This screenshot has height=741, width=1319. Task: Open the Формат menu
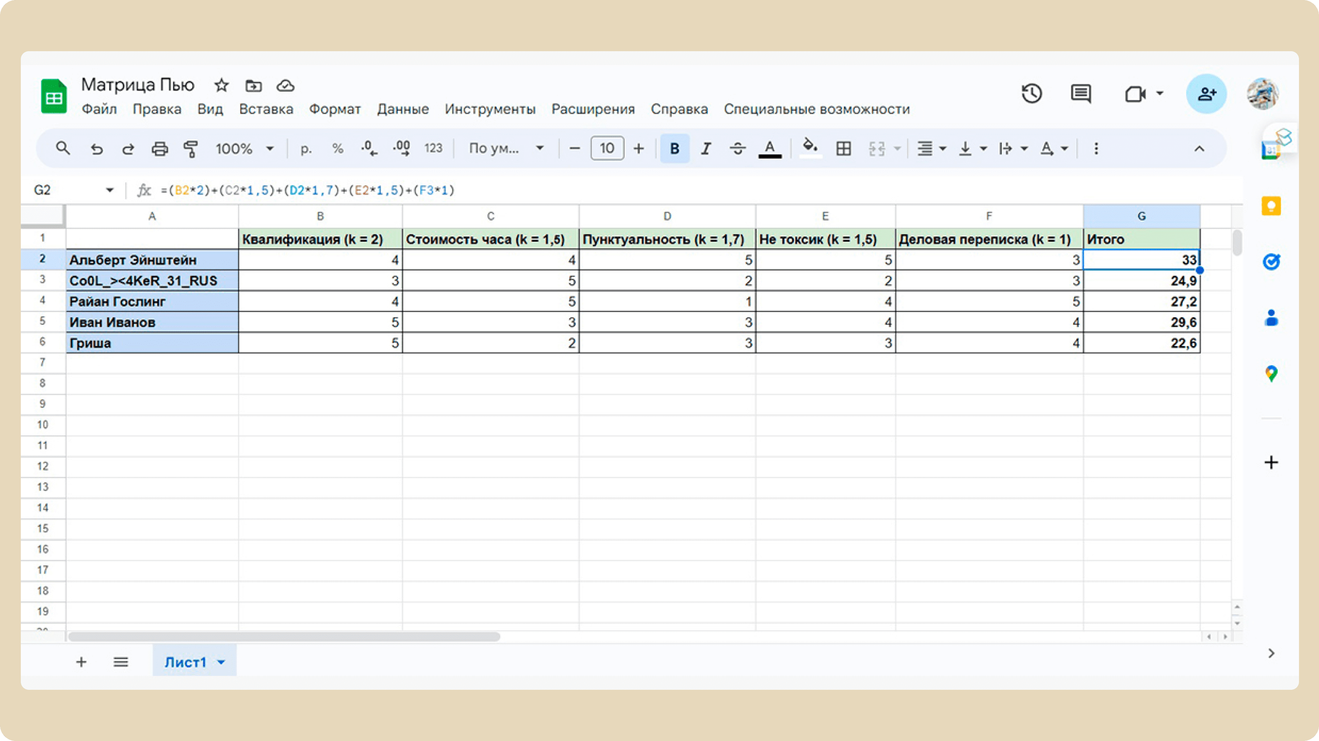click(335, 110)
